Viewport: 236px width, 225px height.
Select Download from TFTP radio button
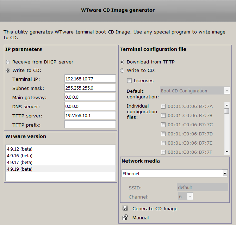click(x=122, y=62)
